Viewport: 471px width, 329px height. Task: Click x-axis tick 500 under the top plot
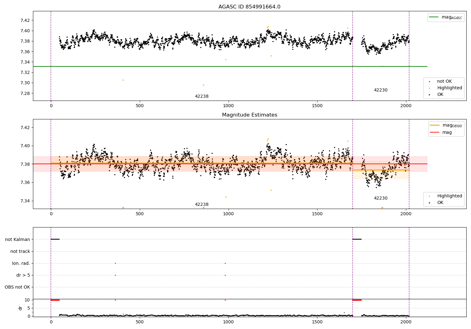pos(140,106)
